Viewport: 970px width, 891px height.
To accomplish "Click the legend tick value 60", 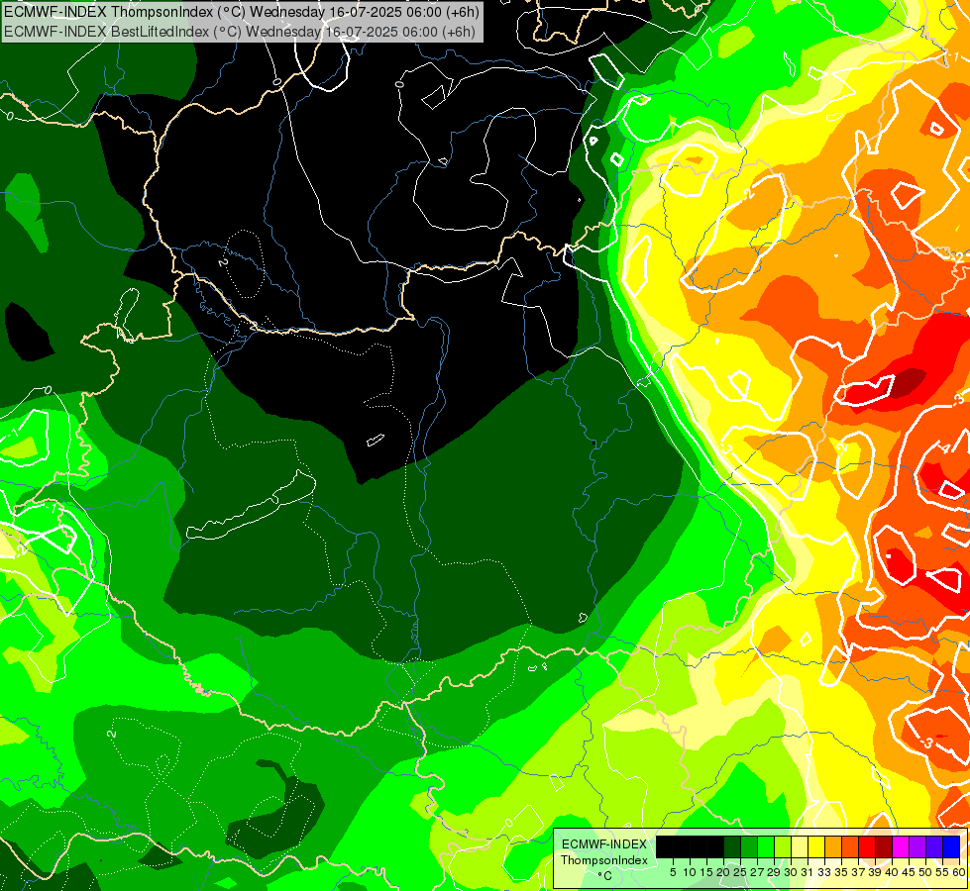I will pos(959,872).
